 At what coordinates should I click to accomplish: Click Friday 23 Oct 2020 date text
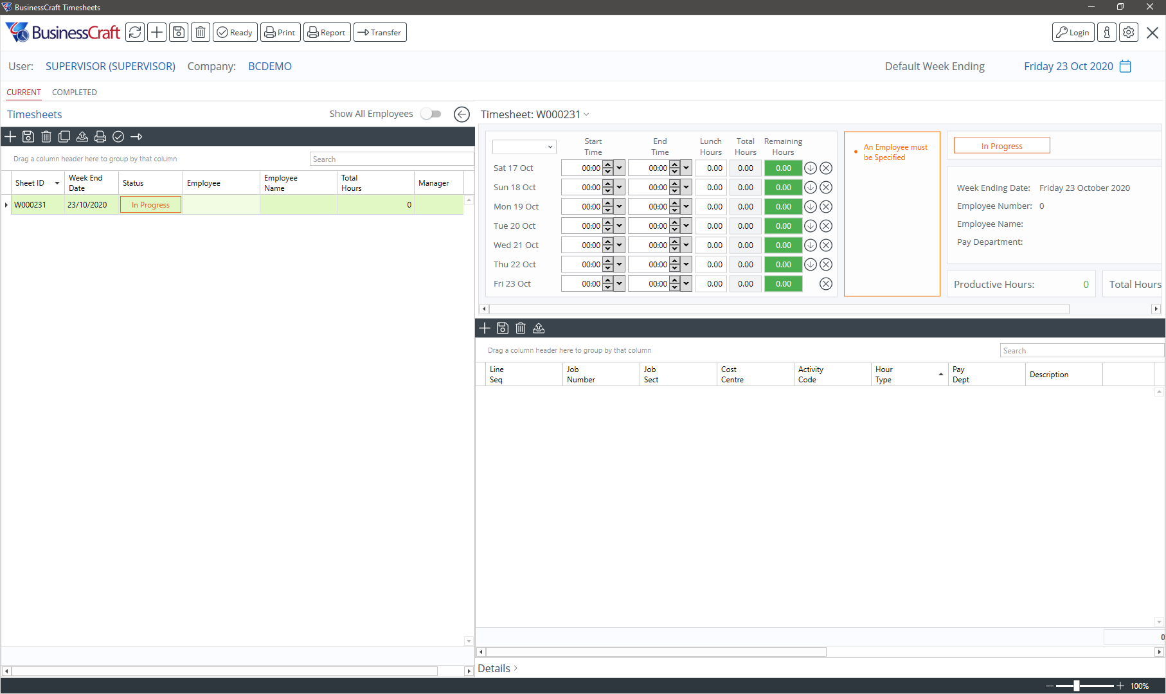[x=1068, y=66]
